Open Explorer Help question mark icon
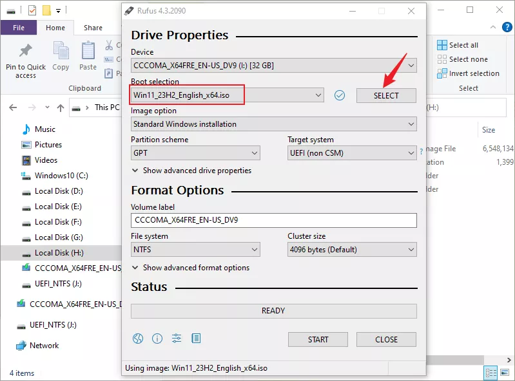This screenshot has width=515, height=381. pos(507,27)
